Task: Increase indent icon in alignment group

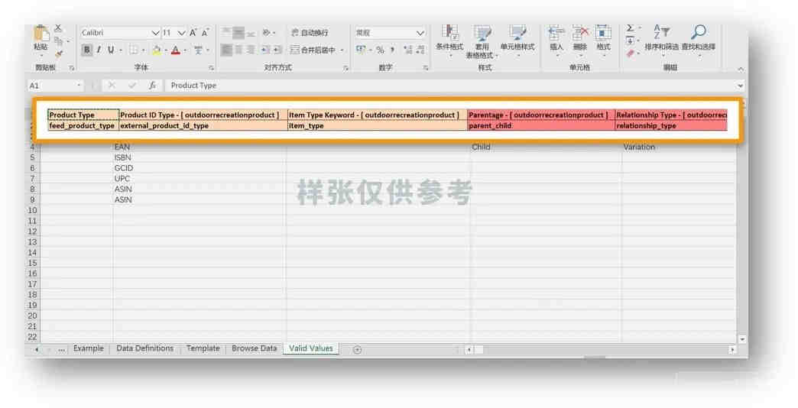Action: [x=277, y=50]
